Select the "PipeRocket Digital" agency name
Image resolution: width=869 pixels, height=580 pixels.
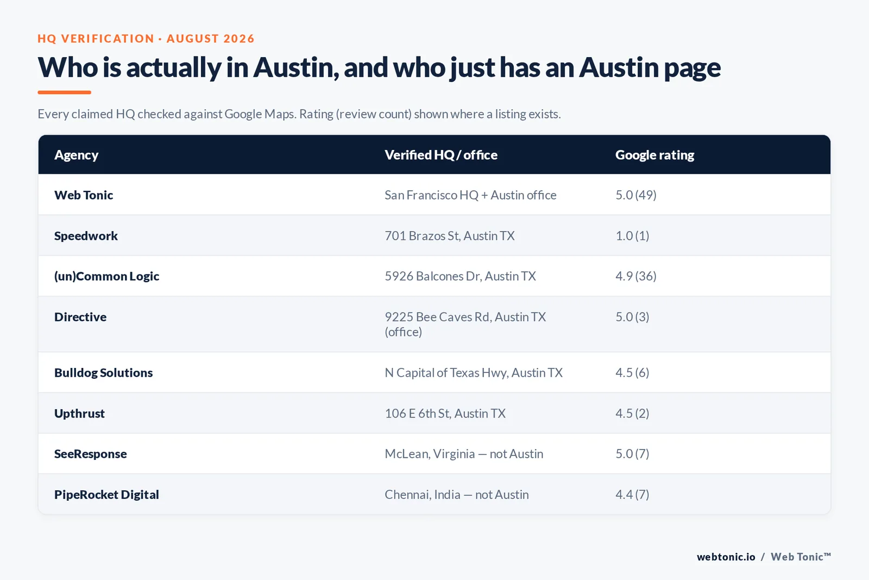(x=106, y=495)
